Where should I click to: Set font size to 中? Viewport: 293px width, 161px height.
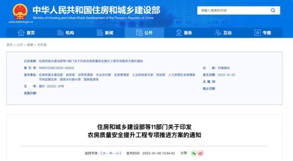point(111,153)
